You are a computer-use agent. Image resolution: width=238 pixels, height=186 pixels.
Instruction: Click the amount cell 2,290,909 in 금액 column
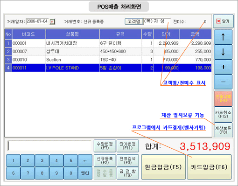tap(195, 43)
